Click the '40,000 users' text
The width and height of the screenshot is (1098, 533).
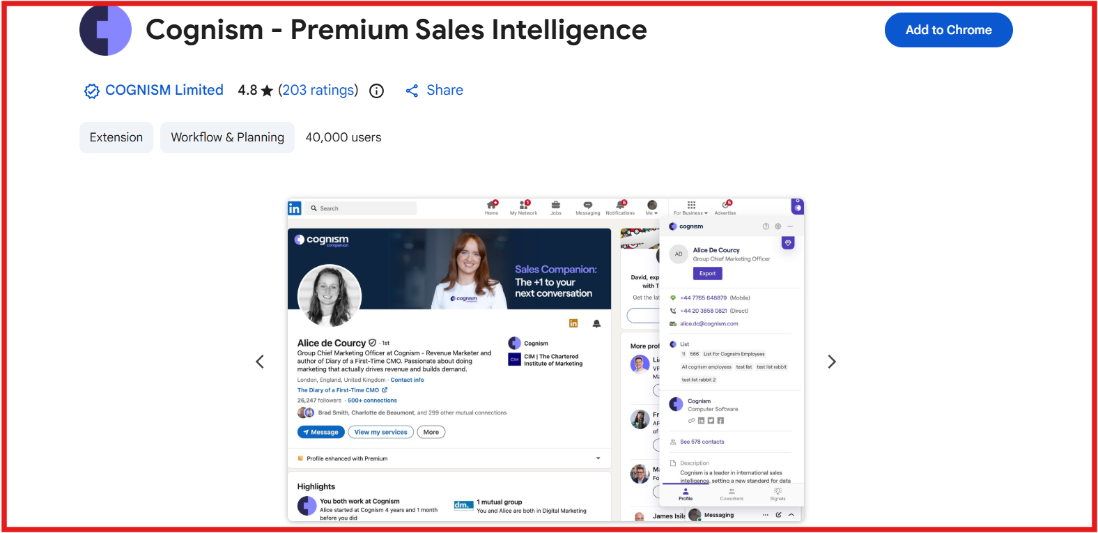point(343,138)
